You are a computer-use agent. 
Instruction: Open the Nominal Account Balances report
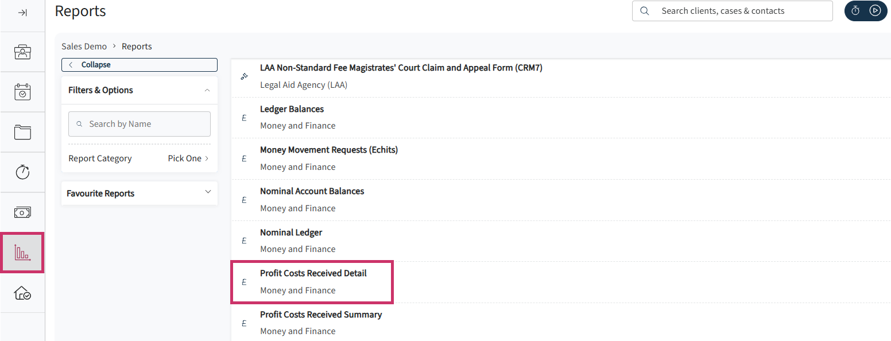(312, 191)
